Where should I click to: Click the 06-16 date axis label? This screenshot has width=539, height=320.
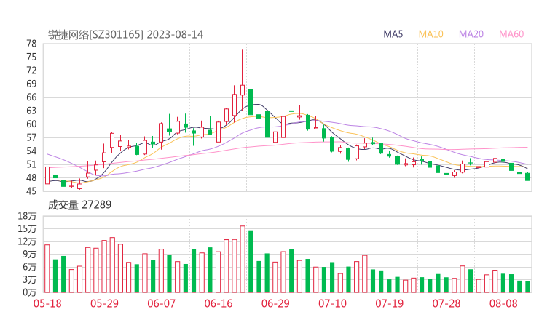[219, 303]
